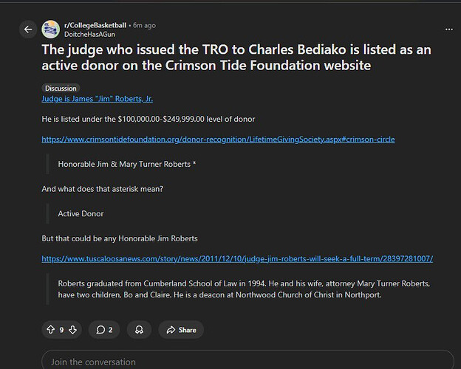This screenshot has width=461, height=369.
Task: Click the Honorable Jim & Mary Turner Roberts quote
Action: pos(127,163)
